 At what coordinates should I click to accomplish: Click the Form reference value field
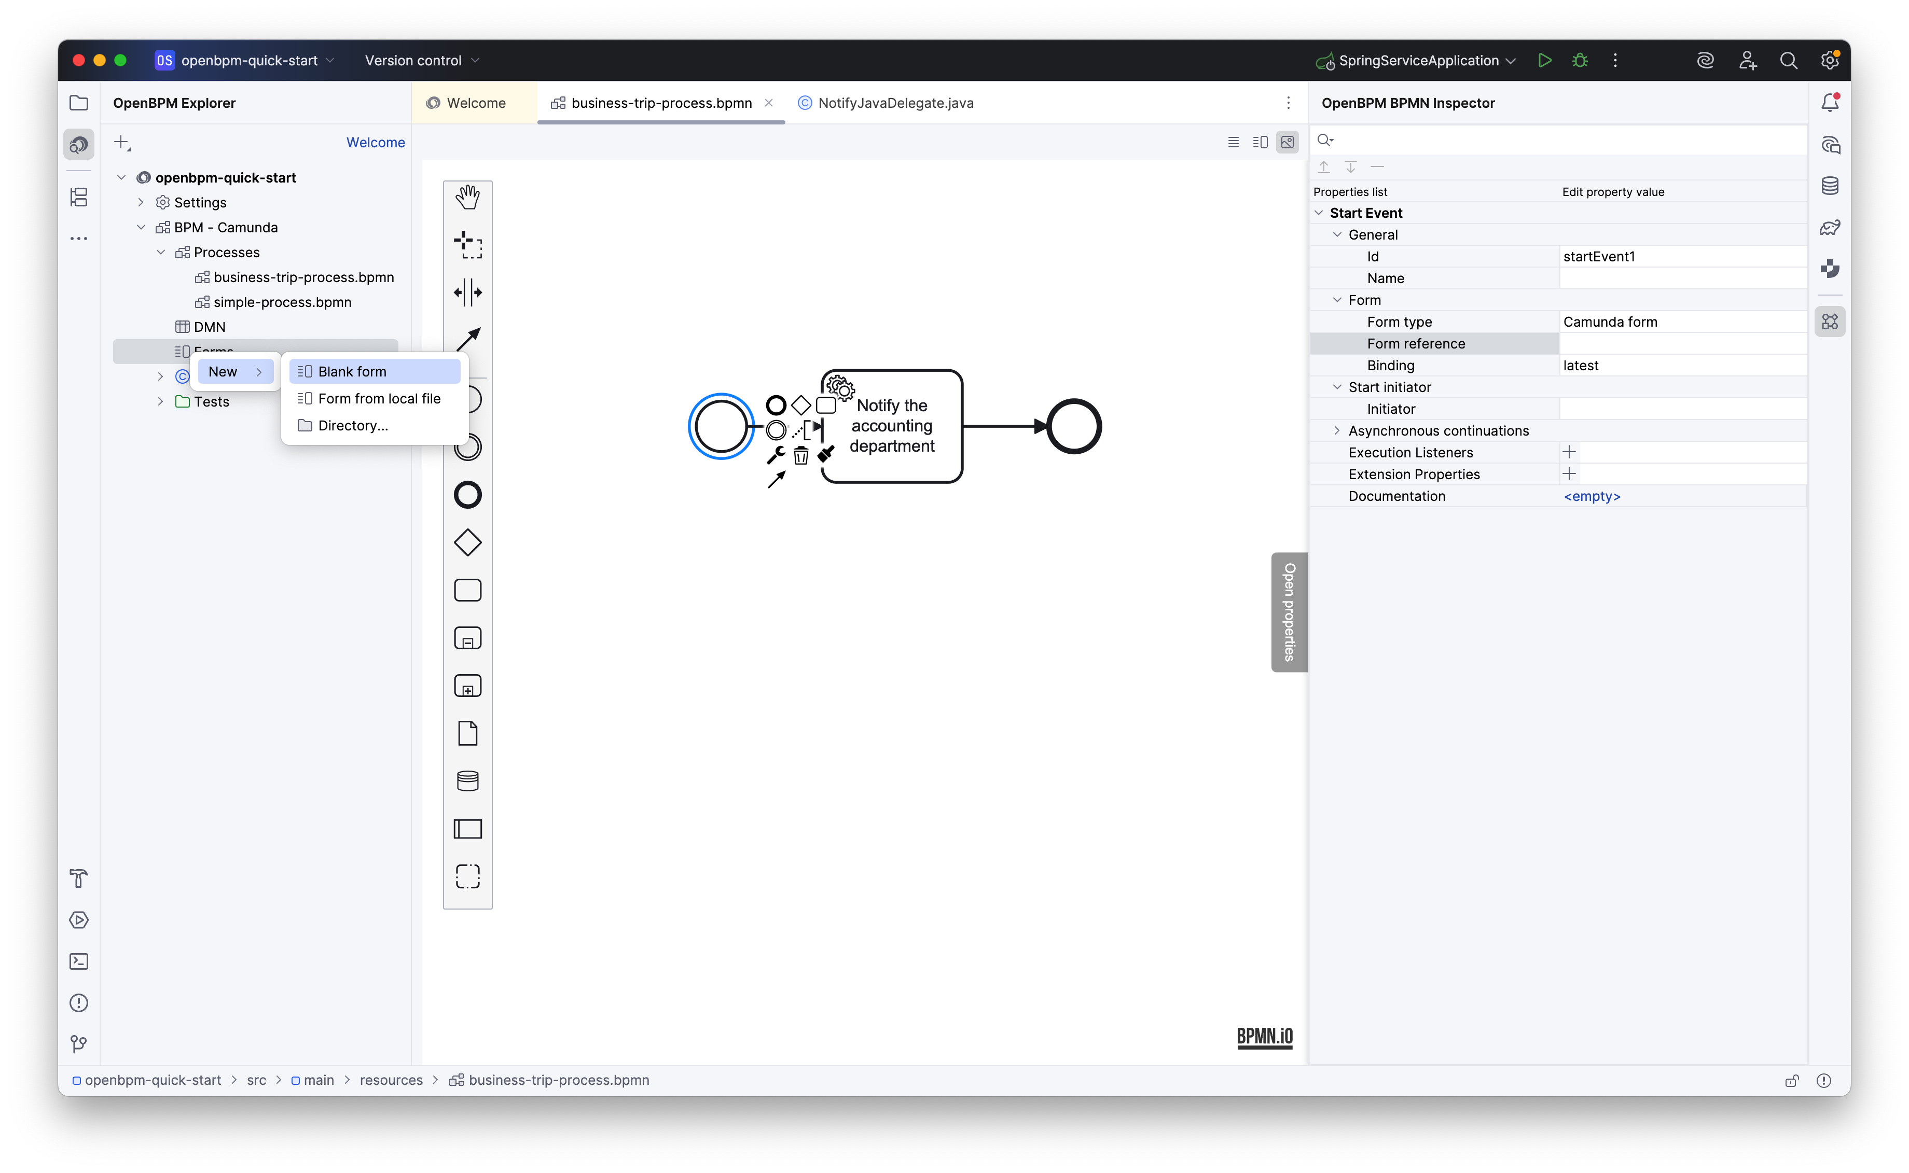1682,343
